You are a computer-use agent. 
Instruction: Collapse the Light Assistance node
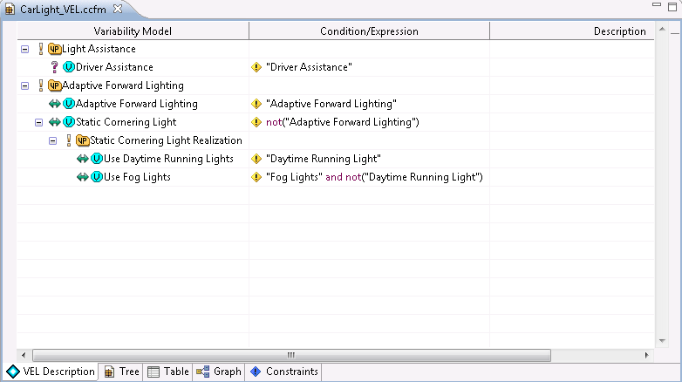click(x=24, y=49)
